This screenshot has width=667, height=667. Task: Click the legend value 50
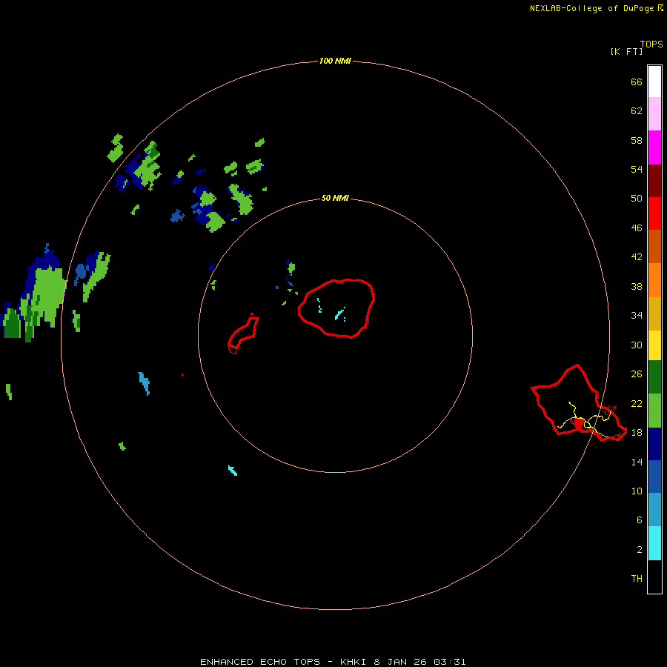(637, 198)
